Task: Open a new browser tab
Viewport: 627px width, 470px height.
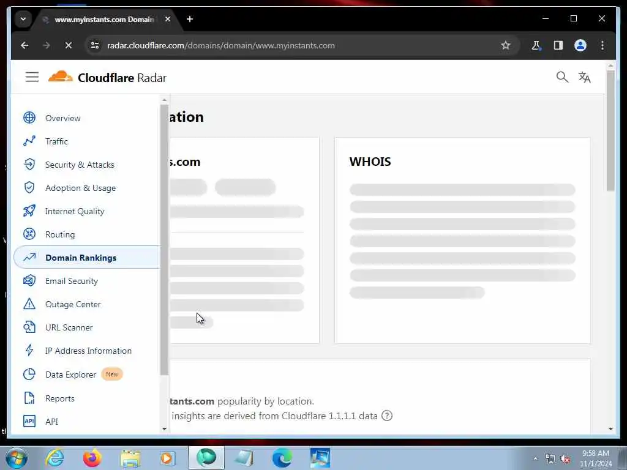Action: [190, 19]
